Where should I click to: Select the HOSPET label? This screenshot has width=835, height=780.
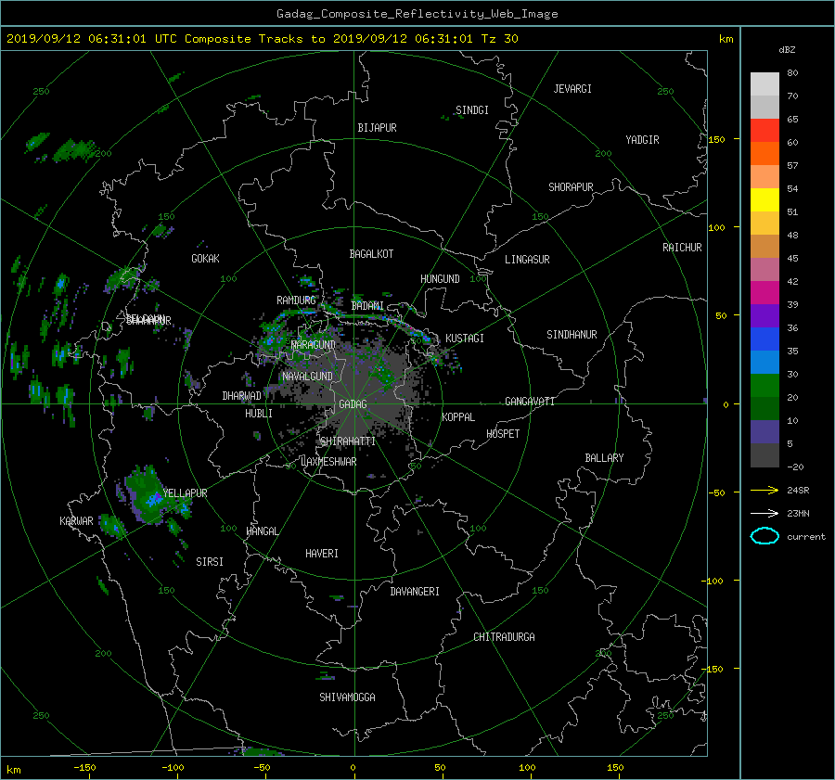click(x=503, y=434)
